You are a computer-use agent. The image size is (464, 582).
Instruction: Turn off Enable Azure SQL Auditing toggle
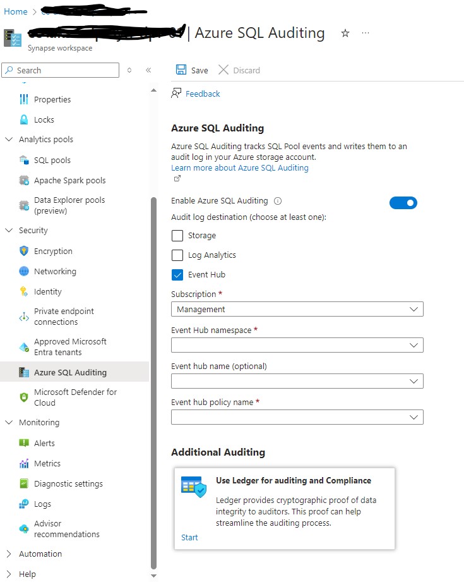point(403,203)
